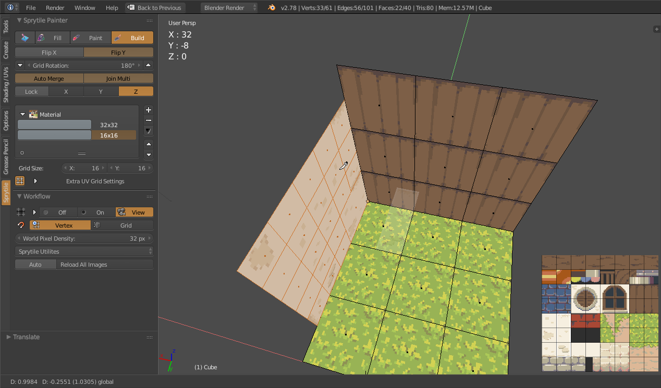Click the Workflow grid overlay icon
This screenshot has height=388, width=661.
click(21, 212)
